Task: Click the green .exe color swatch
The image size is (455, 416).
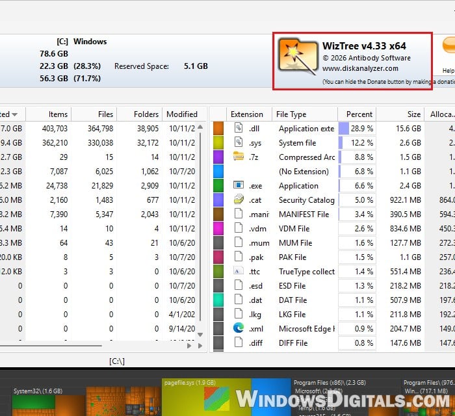Action: (x=218, y=185)
